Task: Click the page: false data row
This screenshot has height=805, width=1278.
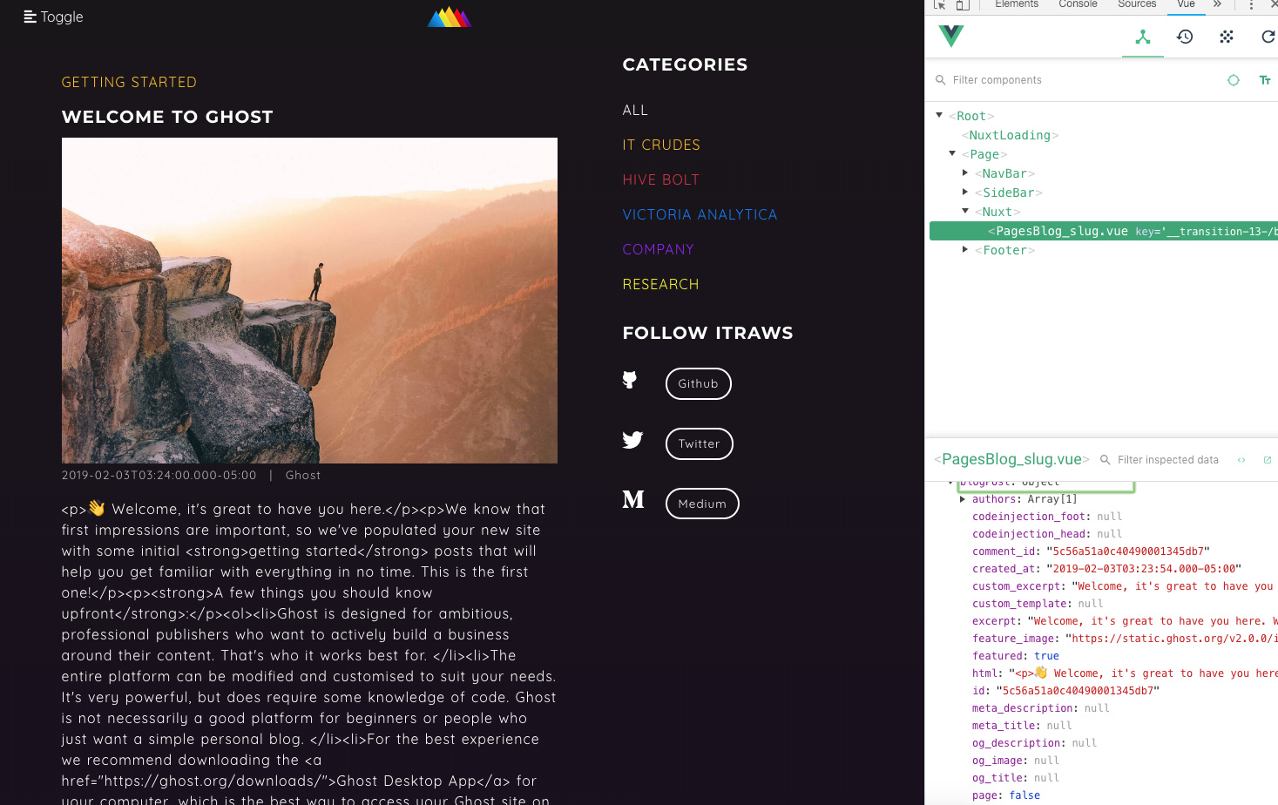Action: (x=1006, y=795)
